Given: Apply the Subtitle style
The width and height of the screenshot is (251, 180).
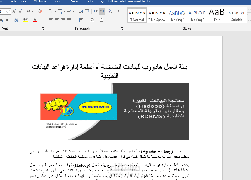Looking at the screenshot, I should (x=237, y=15).
